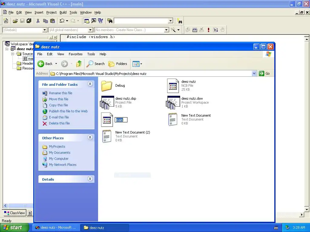
Task: Toggle the Output window icon in Visual C++
Action: 94,21
